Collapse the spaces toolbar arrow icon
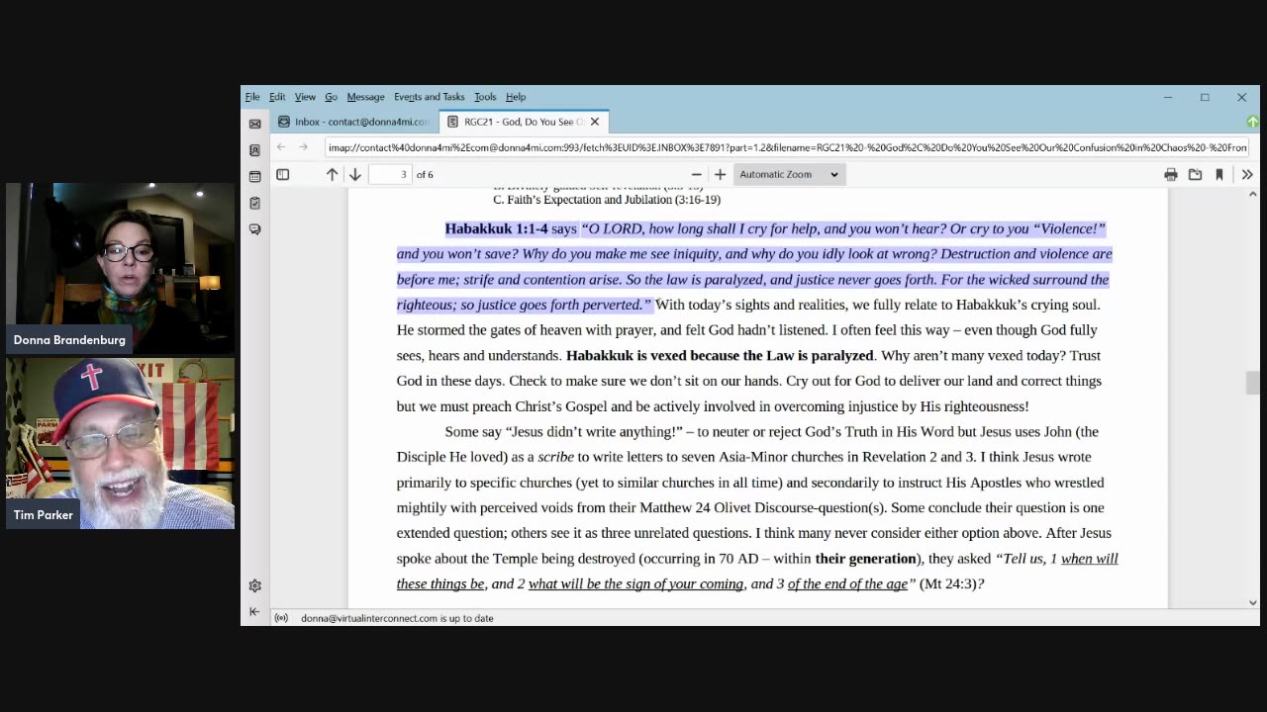Viewport: 1267px width, 712px height. [254, 611]
